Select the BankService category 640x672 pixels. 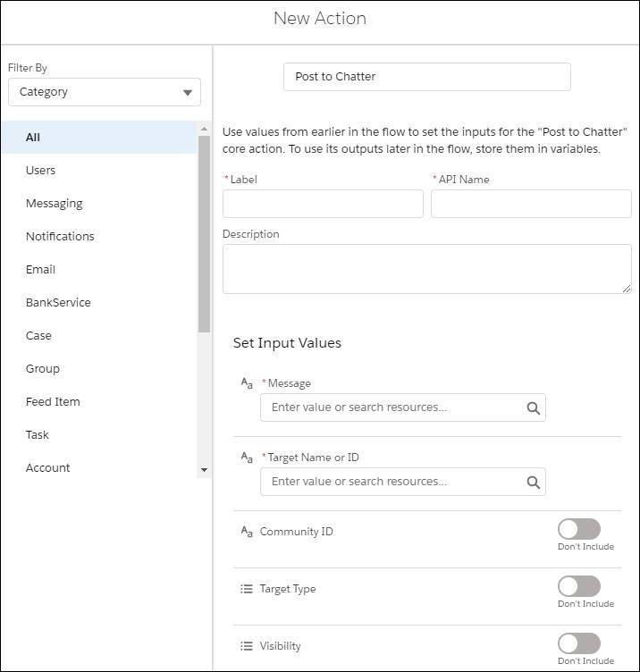99,302
